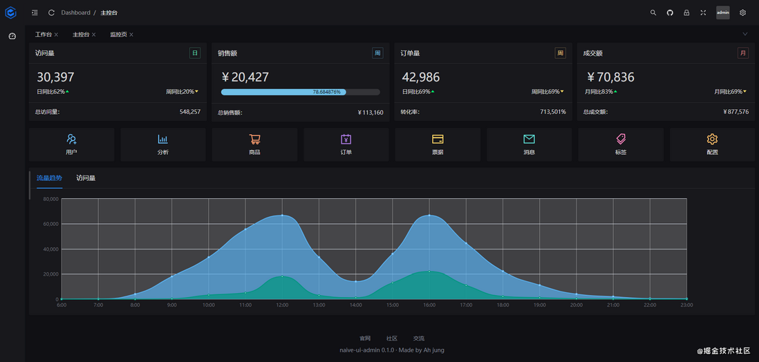The height and width of the screenshot is (362, 759).
Task: Collapse the sidebar menu icon
Action: (35, 12)
